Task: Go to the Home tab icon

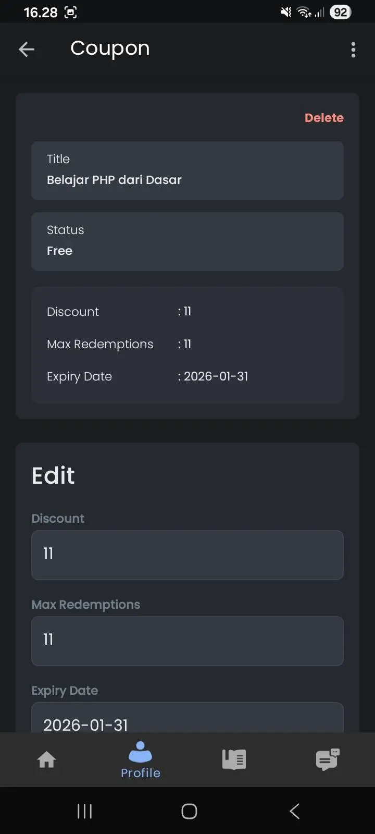Action: [x=47, y=759]
